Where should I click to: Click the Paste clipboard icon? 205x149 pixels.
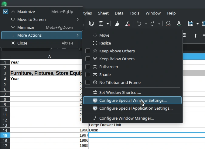tap(101, 24)
